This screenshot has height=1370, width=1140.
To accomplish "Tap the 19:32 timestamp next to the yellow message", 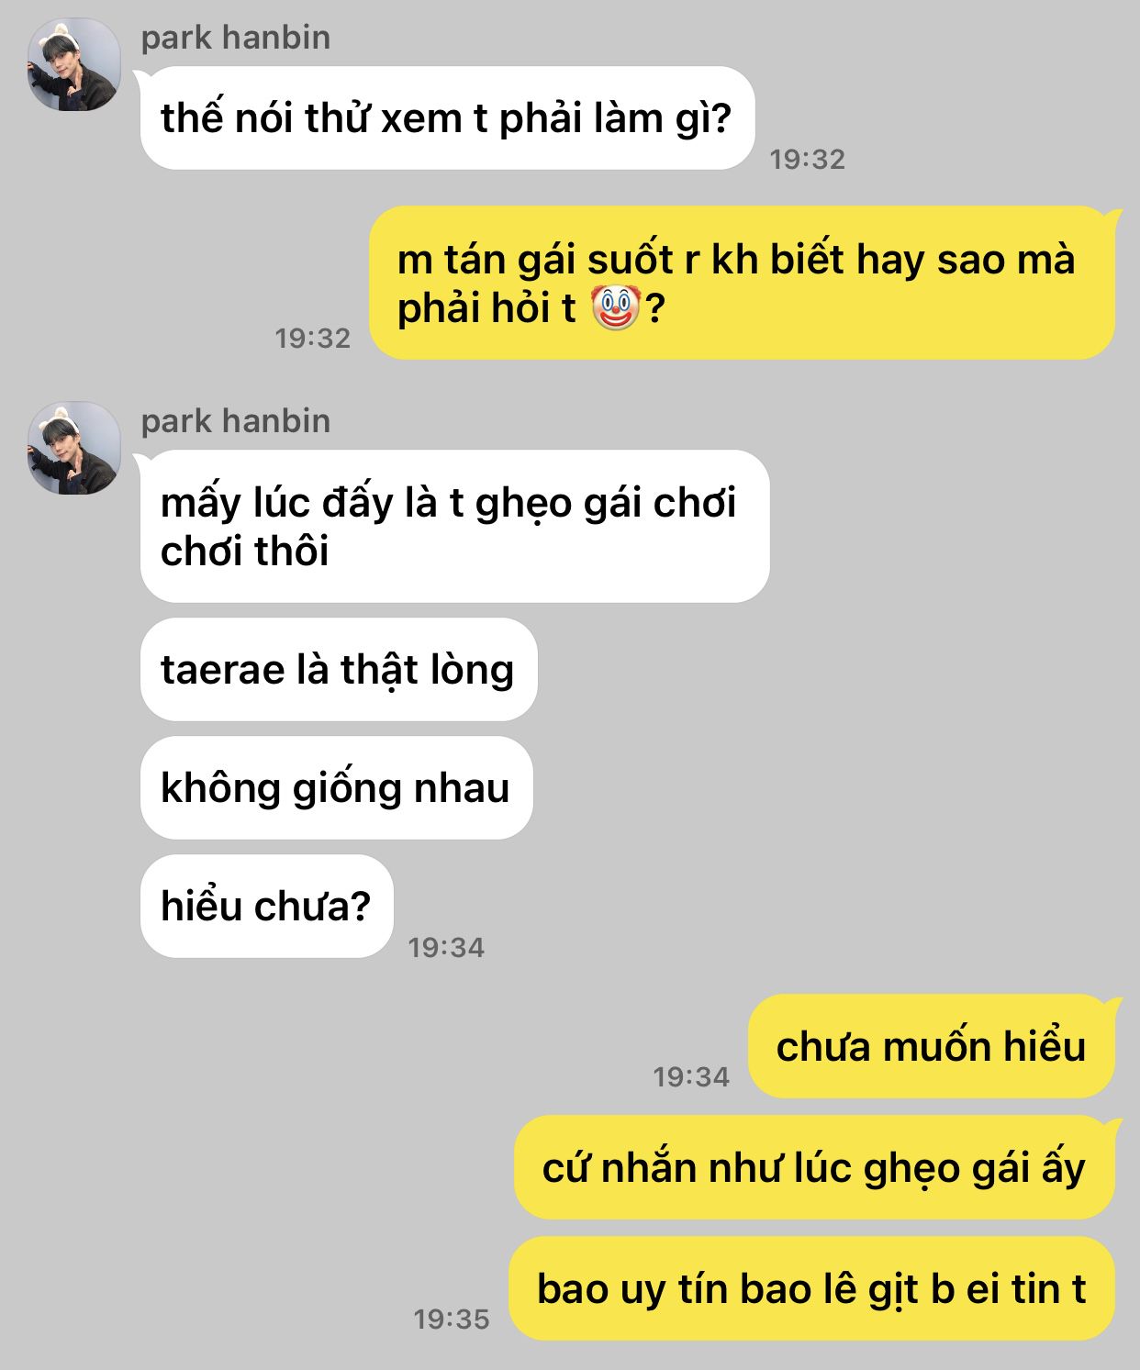I will (x=313, y=338).
